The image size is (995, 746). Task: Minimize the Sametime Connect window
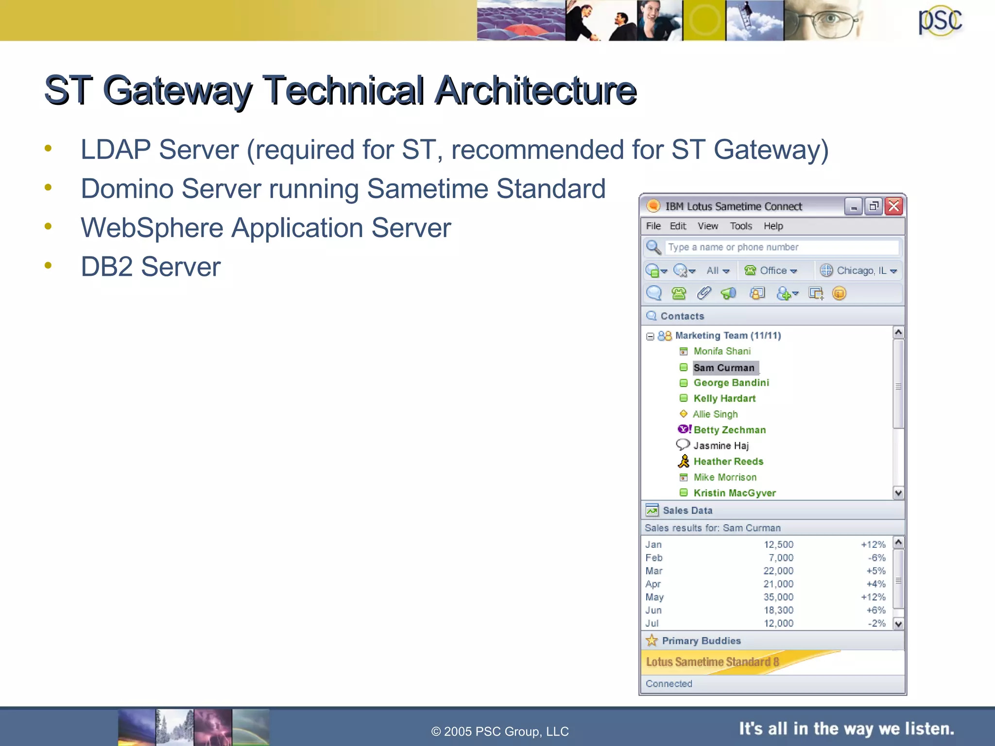(853, 206)
